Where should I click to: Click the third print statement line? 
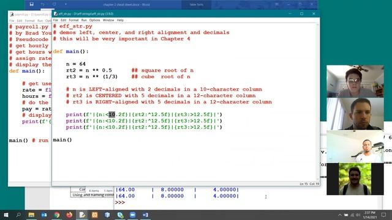point(144,127)
